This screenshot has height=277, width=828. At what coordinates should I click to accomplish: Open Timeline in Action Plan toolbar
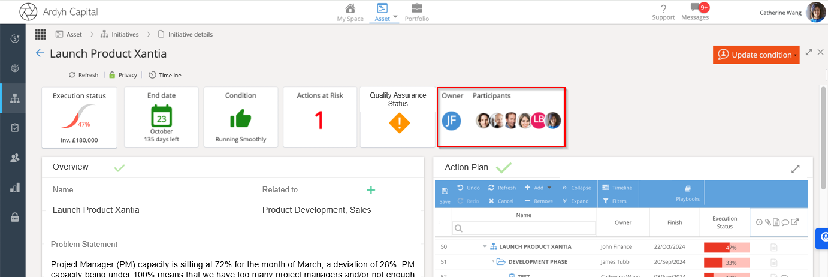click(617, 188)
